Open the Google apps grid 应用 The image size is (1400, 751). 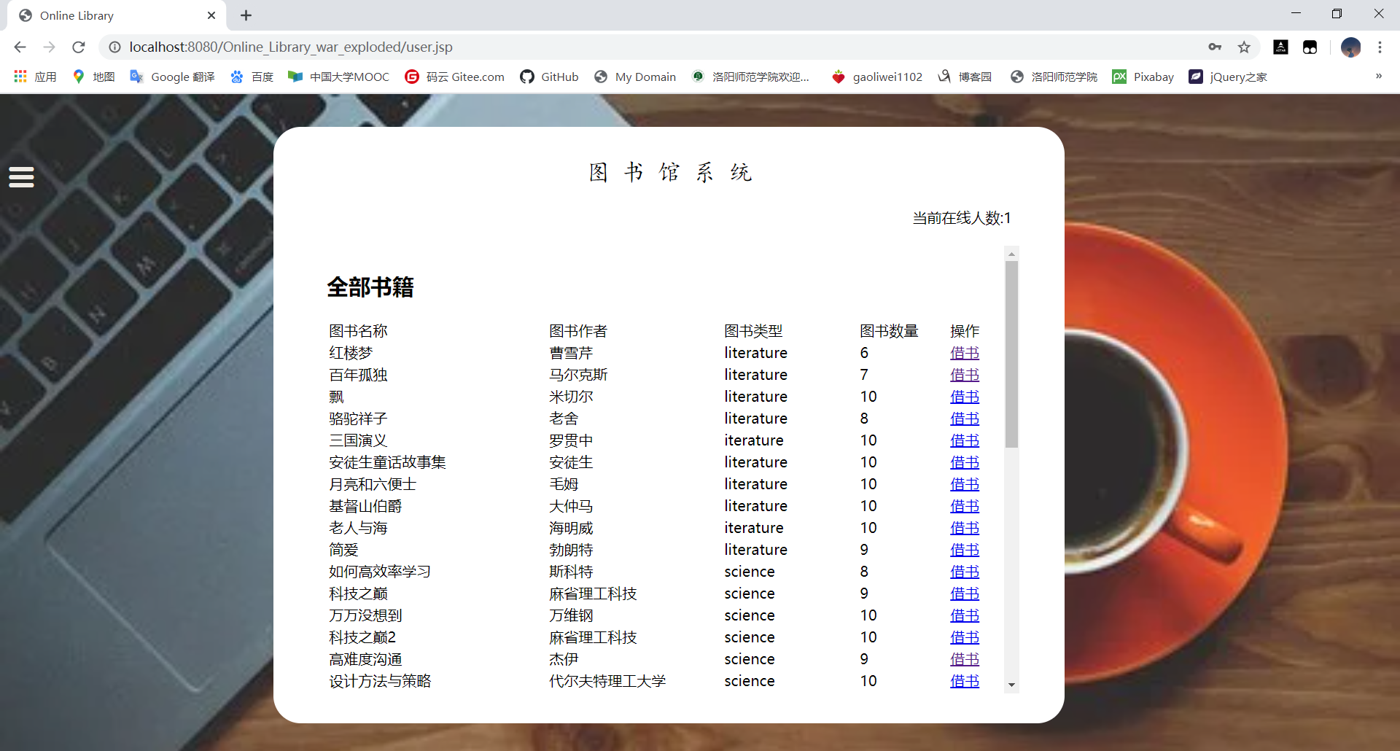(x=20, y=77)
